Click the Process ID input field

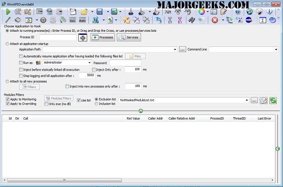(x=58, y=37)
